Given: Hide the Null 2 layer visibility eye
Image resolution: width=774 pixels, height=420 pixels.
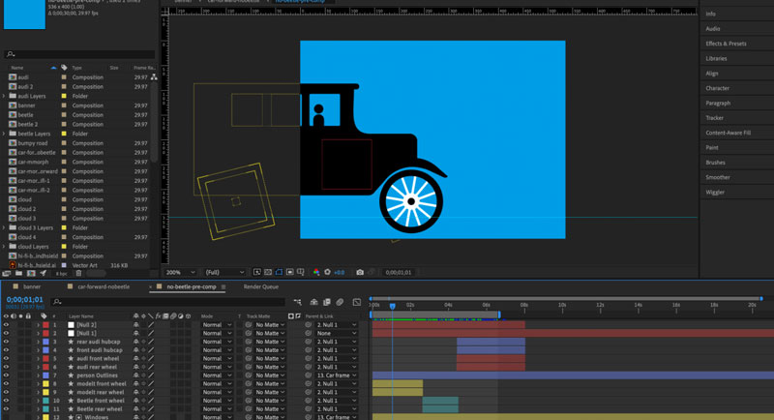Looking at the screenshot, I should (x=6, y=325).
